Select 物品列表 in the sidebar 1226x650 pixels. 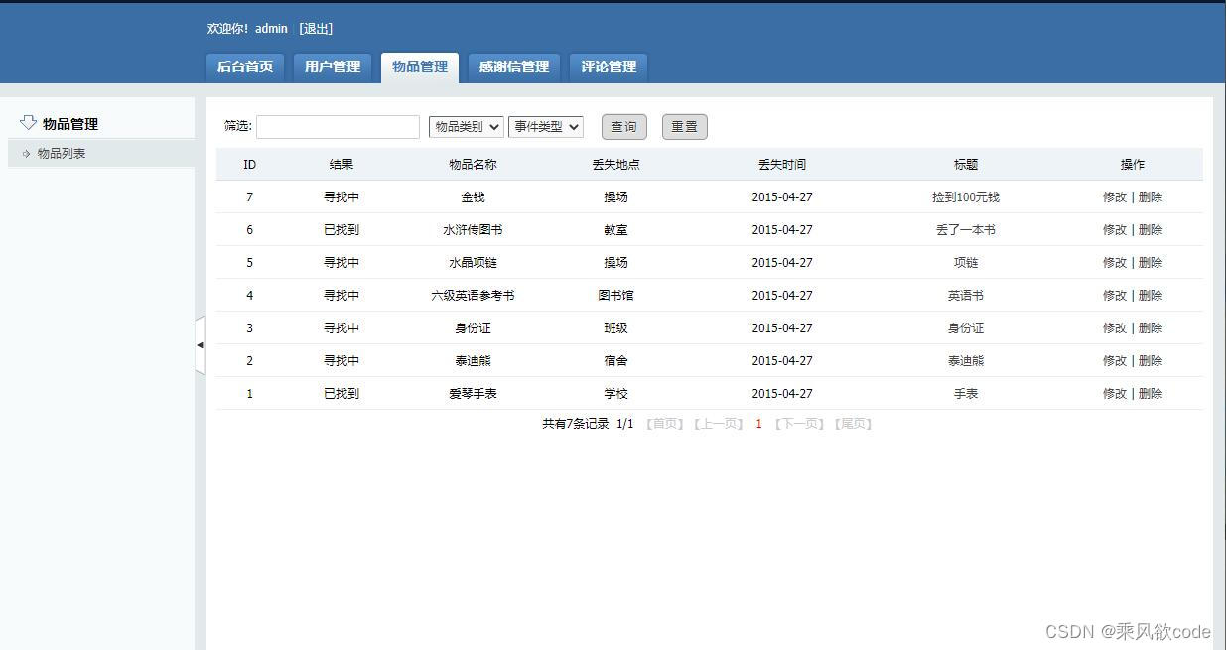click(62, 153)
